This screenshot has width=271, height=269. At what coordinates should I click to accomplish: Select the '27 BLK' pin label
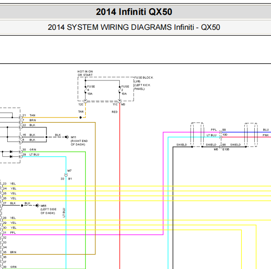tap(9, 203)
